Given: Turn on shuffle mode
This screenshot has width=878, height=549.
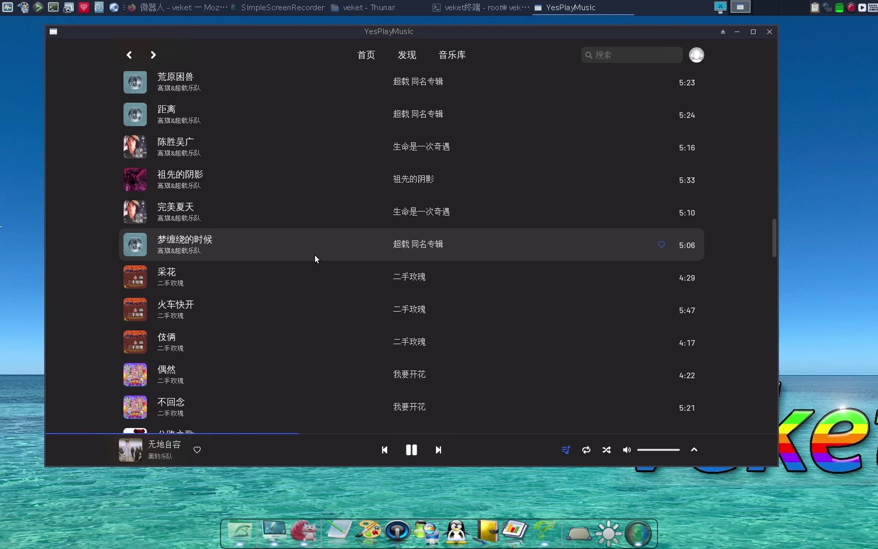Looking at the screenshot, I should [606, 450].
